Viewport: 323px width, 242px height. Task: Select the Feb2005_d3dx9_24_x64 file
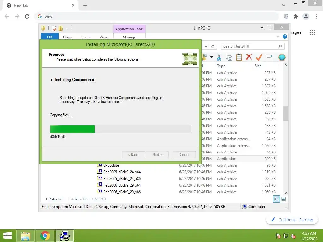click(x=122, y=172)
